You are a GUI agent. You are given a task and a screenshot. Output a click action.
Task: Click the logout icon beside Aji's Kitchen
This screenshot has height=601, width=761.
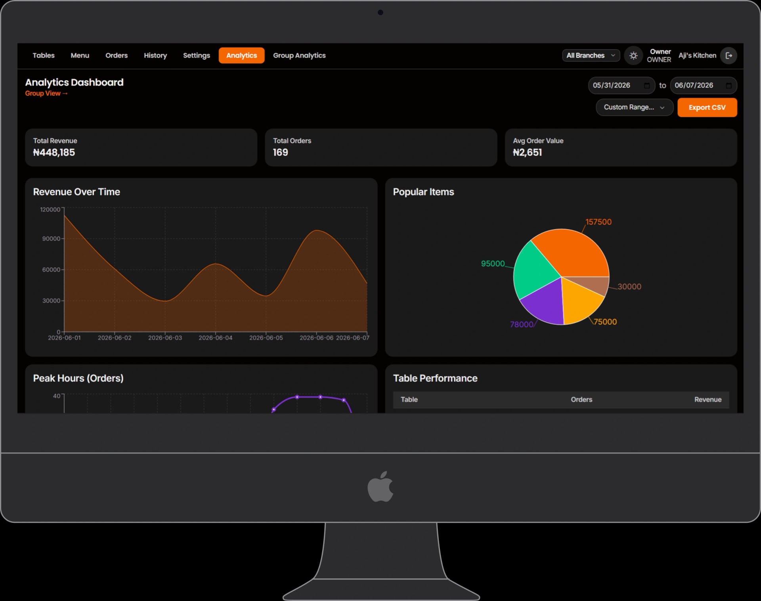tap(728, 56)
